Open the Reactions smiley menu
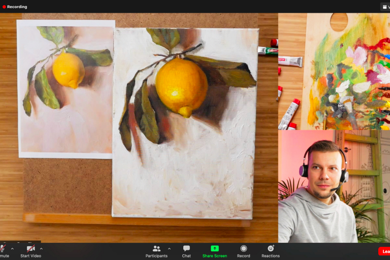This screenshot has width=390, height=260. point(271,248)
